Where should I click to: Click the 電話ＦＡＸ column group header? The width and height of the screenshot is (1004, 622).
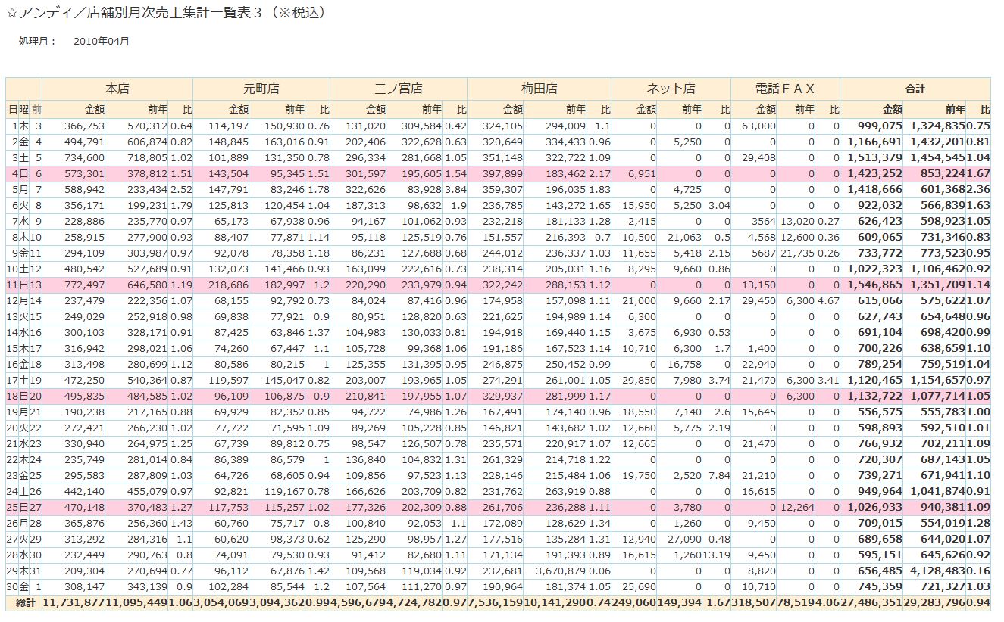(785, 89)
